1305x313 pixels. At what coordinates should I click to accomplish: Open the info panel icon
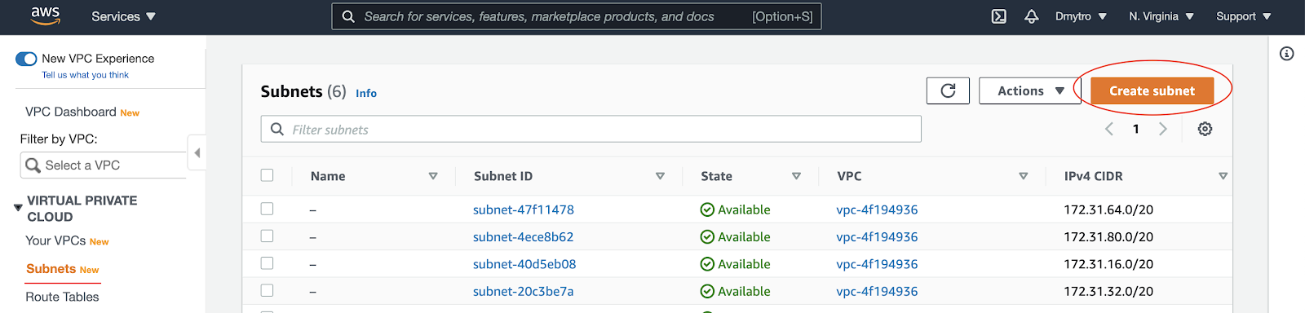1286,54
